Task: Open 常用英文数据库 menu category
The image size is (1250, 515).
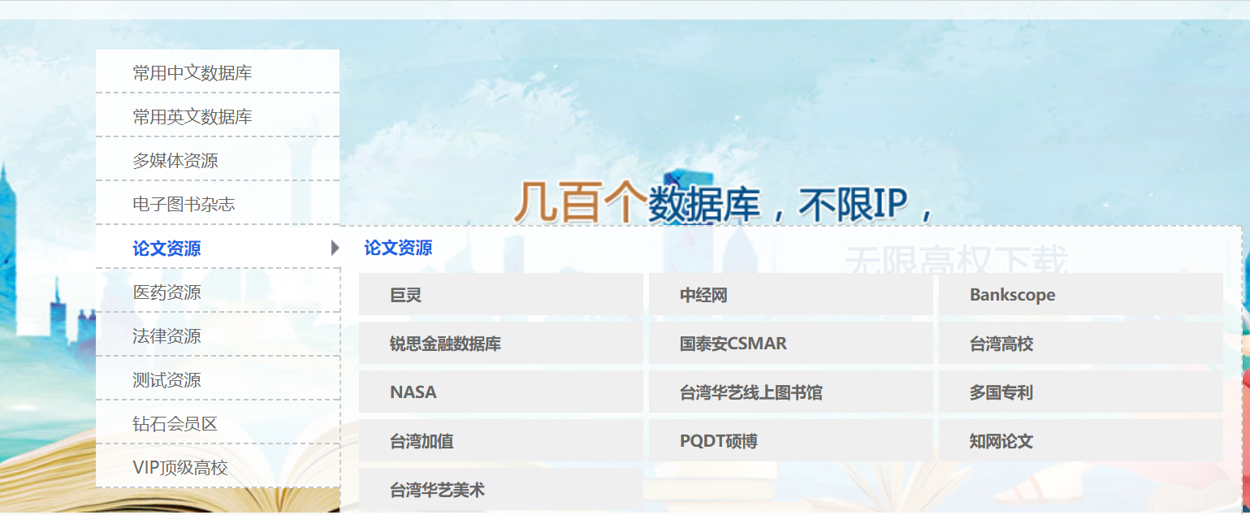Action: point(218,116)
